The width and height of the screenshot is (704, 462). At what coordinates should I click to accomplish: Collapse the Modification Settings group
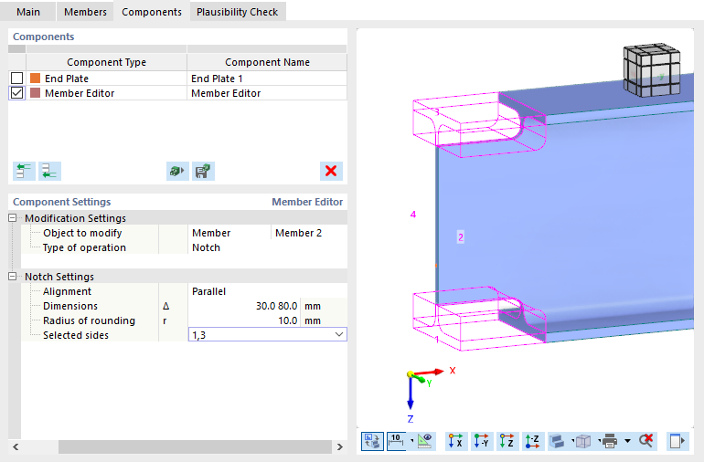point(13,218)
